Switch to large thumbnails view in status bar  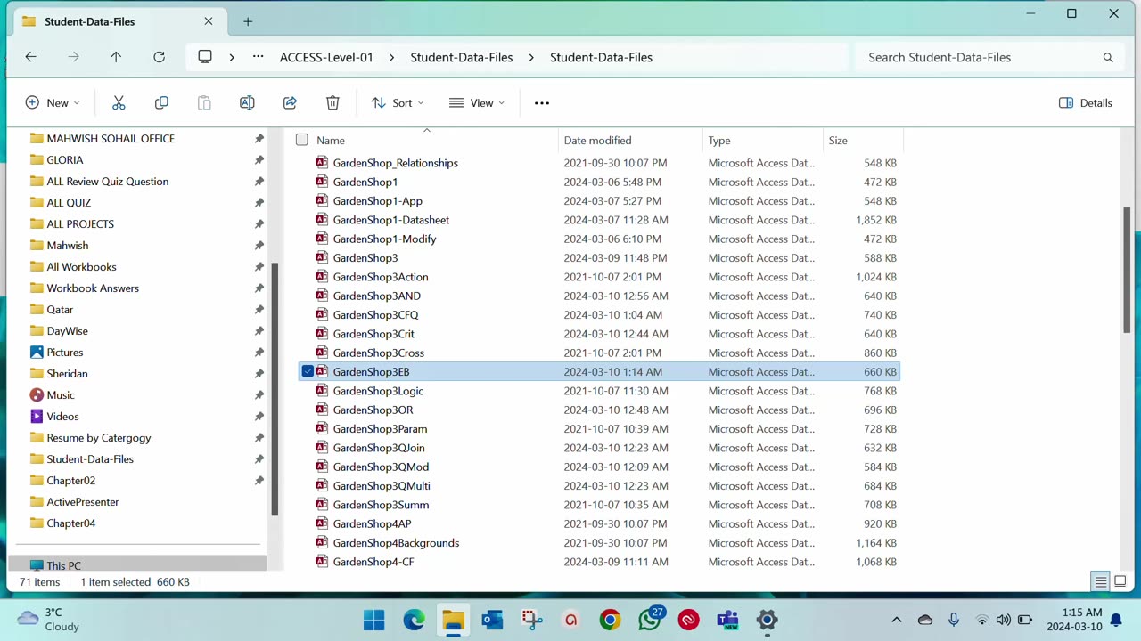point(1120,582)
